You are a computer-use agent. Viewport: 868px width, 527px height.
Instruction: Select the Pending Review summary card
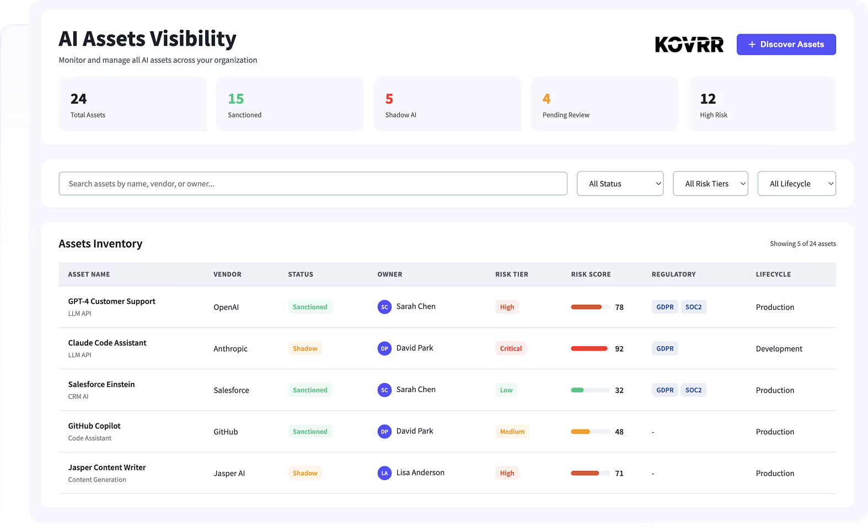pos(604,104)
